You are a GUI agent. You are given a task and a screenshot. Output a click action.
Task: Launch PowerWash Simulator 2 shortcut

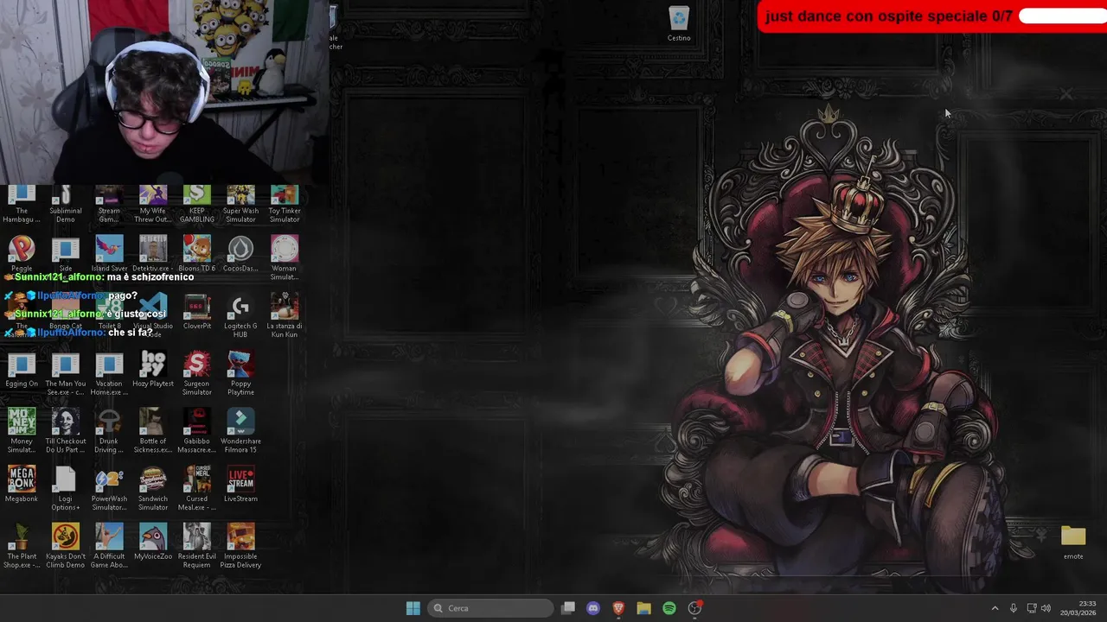(109, 489)
